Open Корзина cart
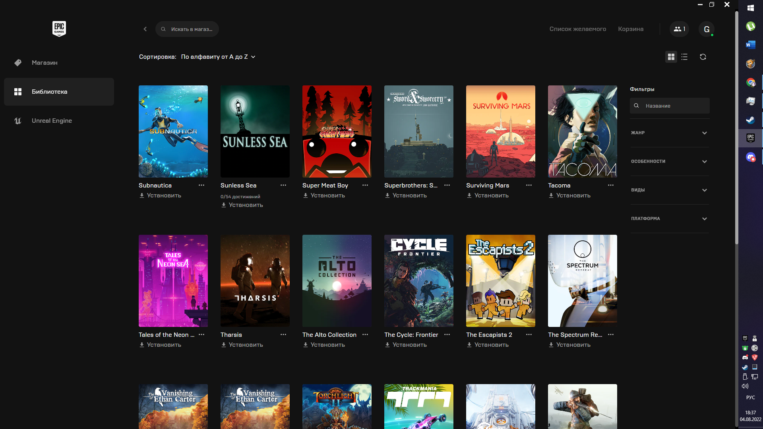This screenshot has height=429, width=763. 631,29
